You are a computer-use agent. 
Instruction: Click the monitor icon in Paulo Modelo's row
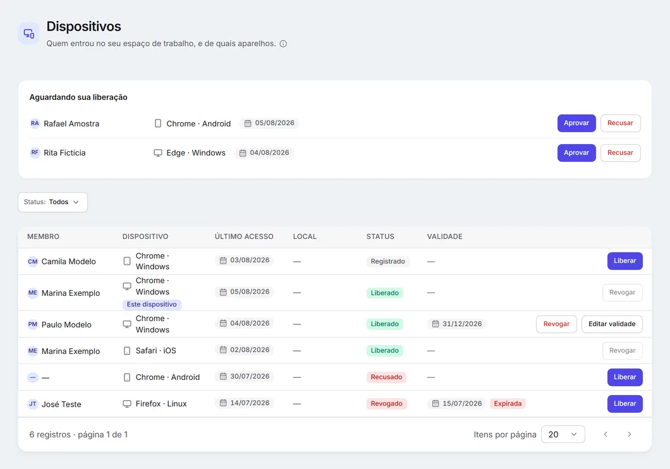click(127, 324)
